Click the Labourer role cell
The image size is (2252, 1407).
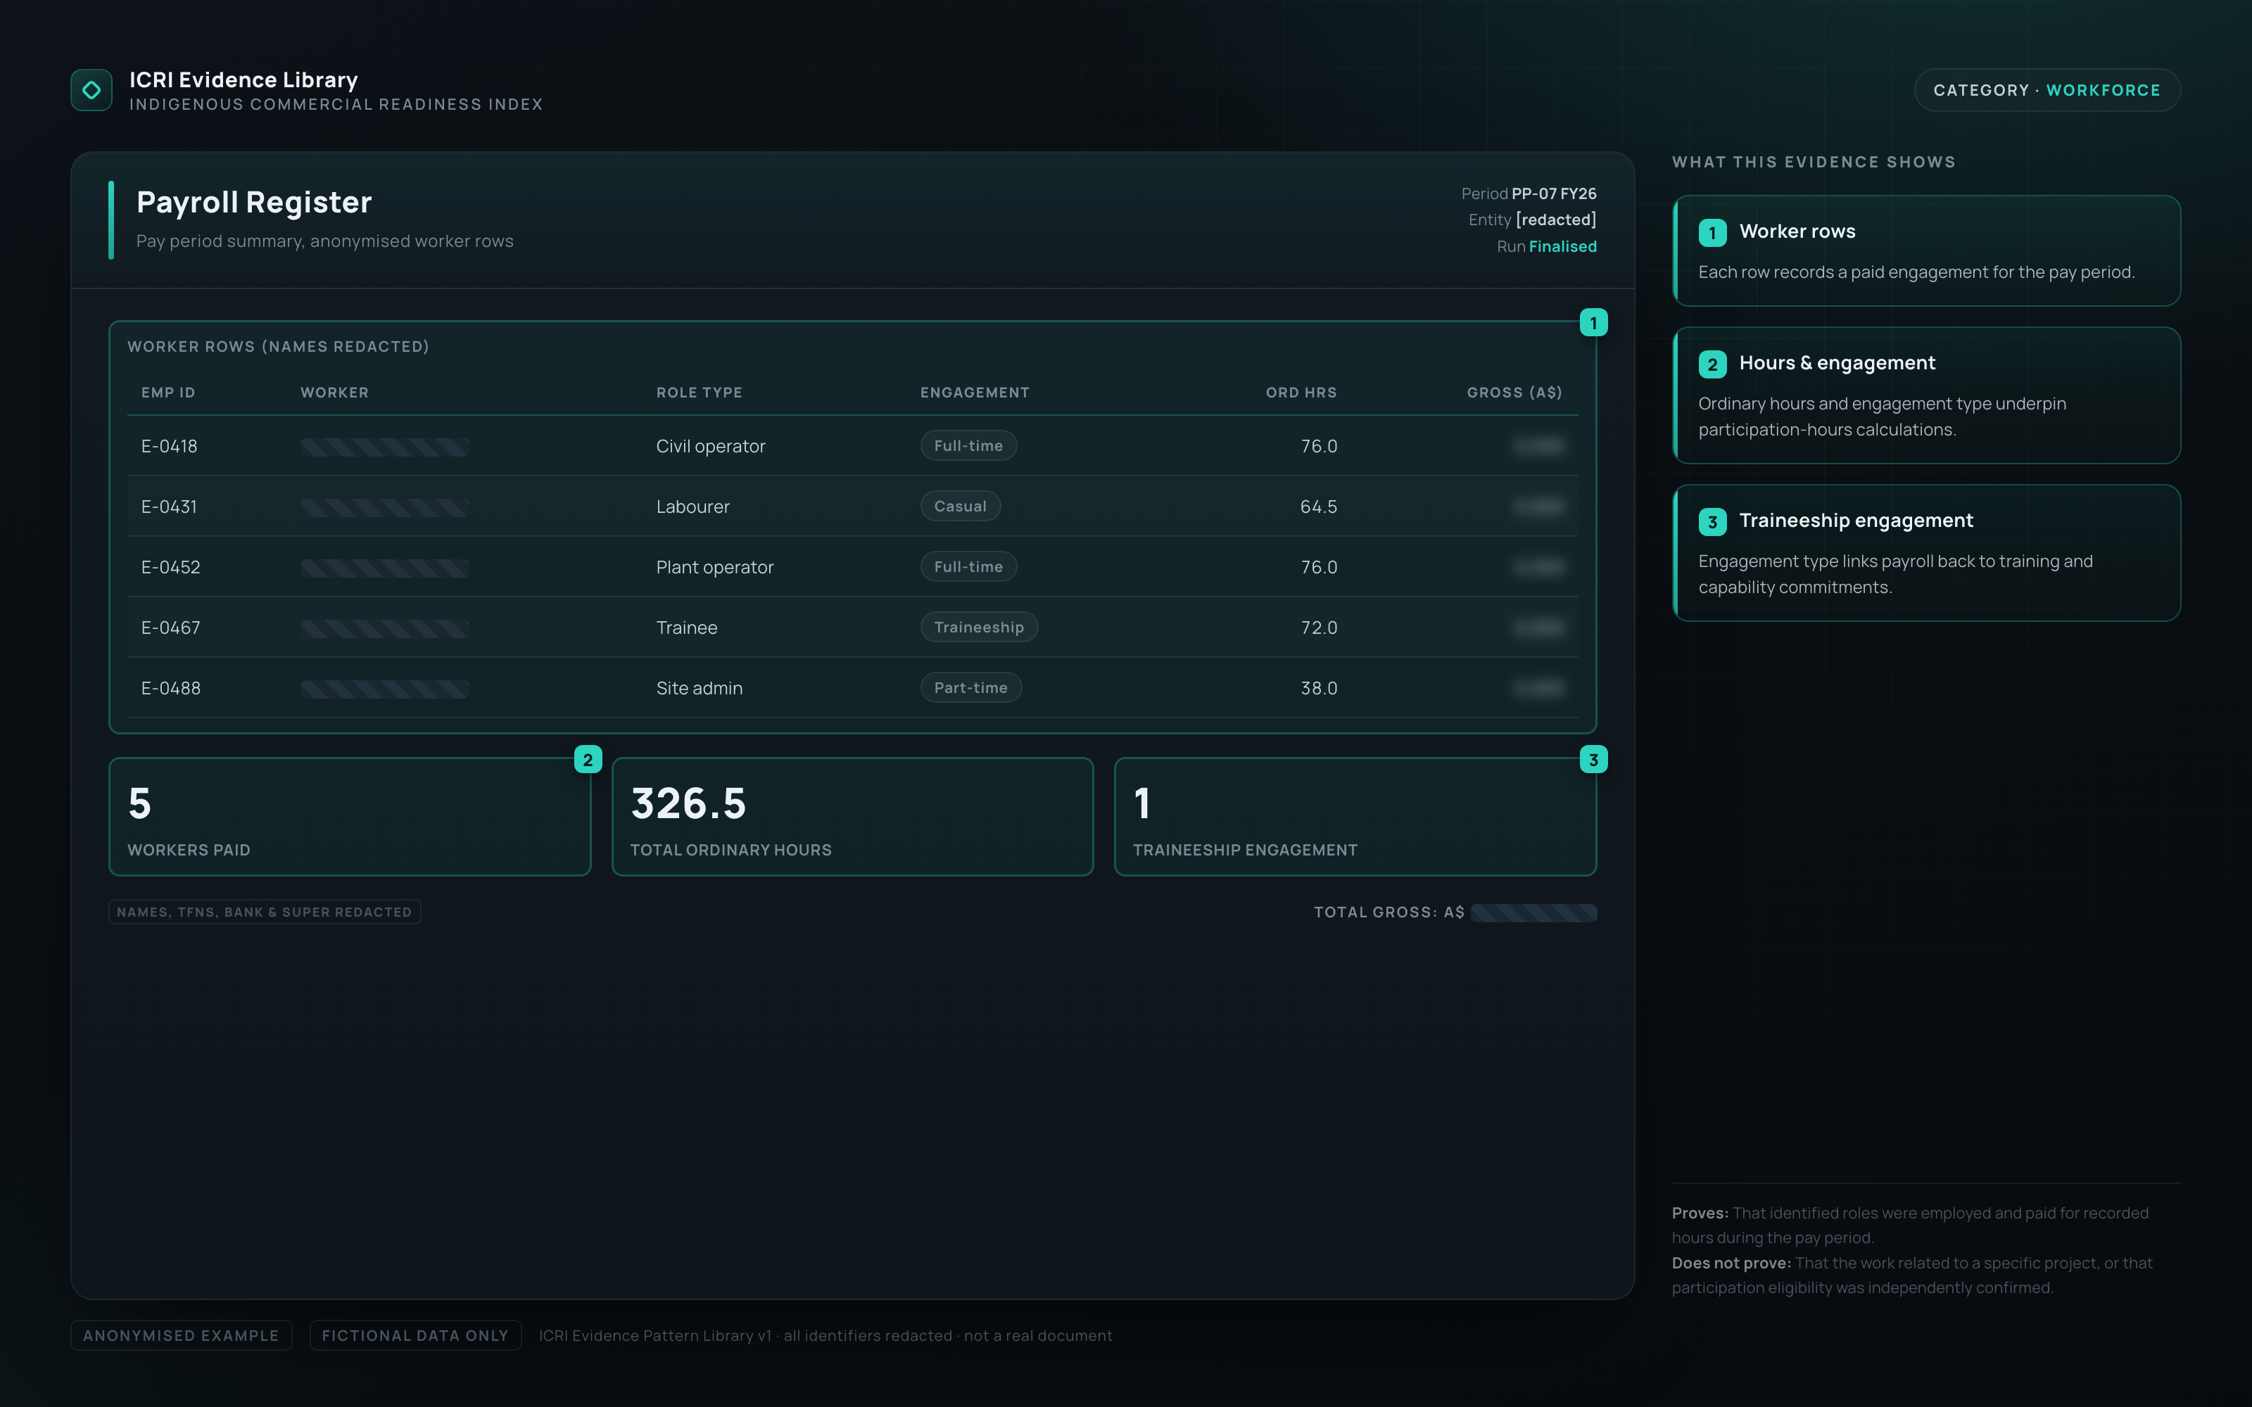tap(692, 507)
